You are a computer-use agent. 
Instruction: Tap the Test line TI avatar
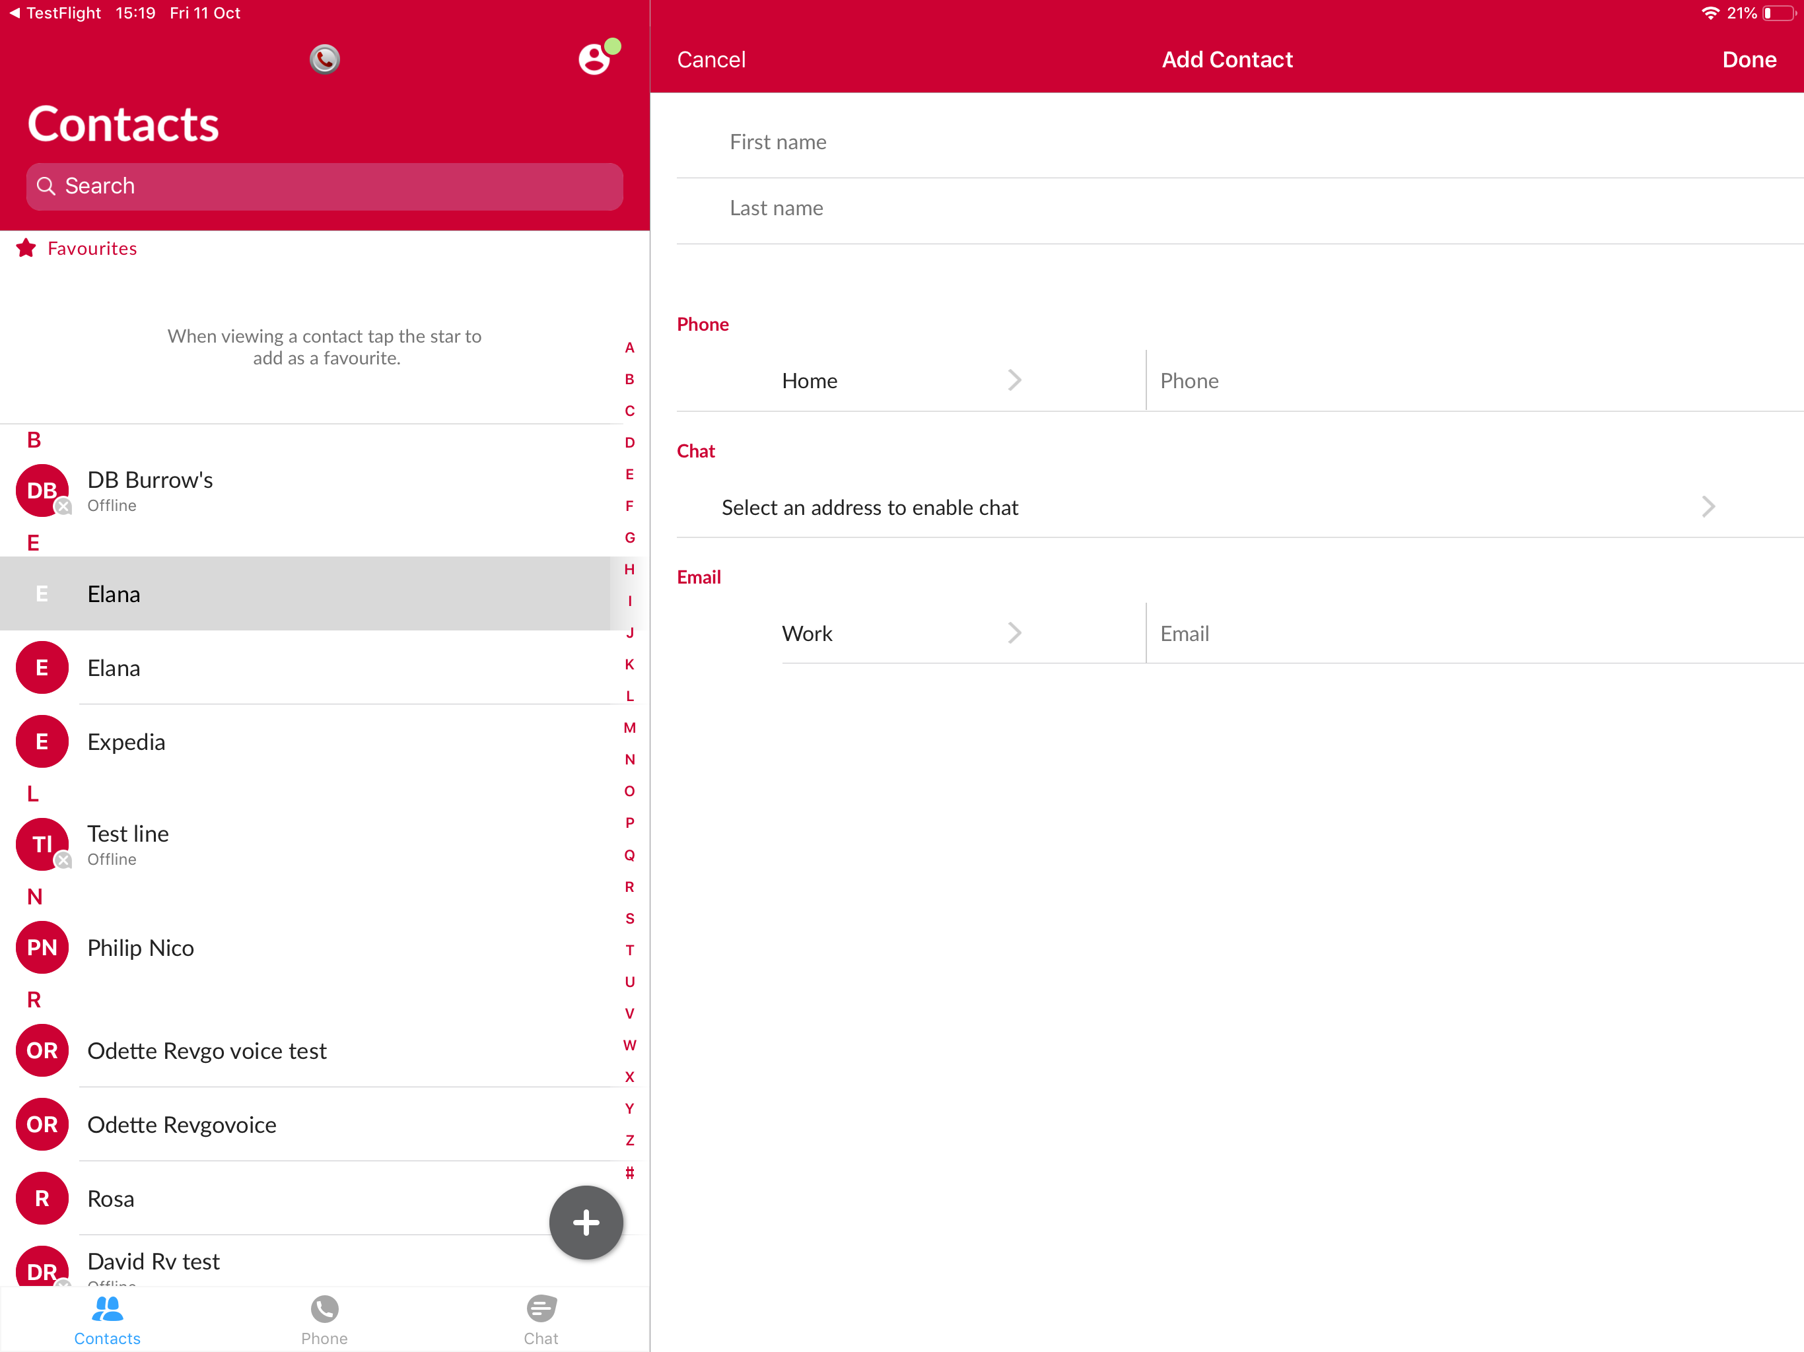[x=42, y=844]
